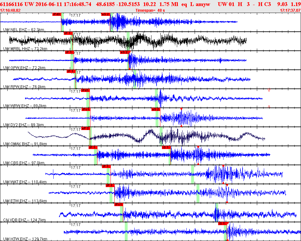Click the iS 1 pick flag on HTW trace
Image resolution: width=301 pixels, height=241 pixels.
pyautogui.click(x=223, y=223)
